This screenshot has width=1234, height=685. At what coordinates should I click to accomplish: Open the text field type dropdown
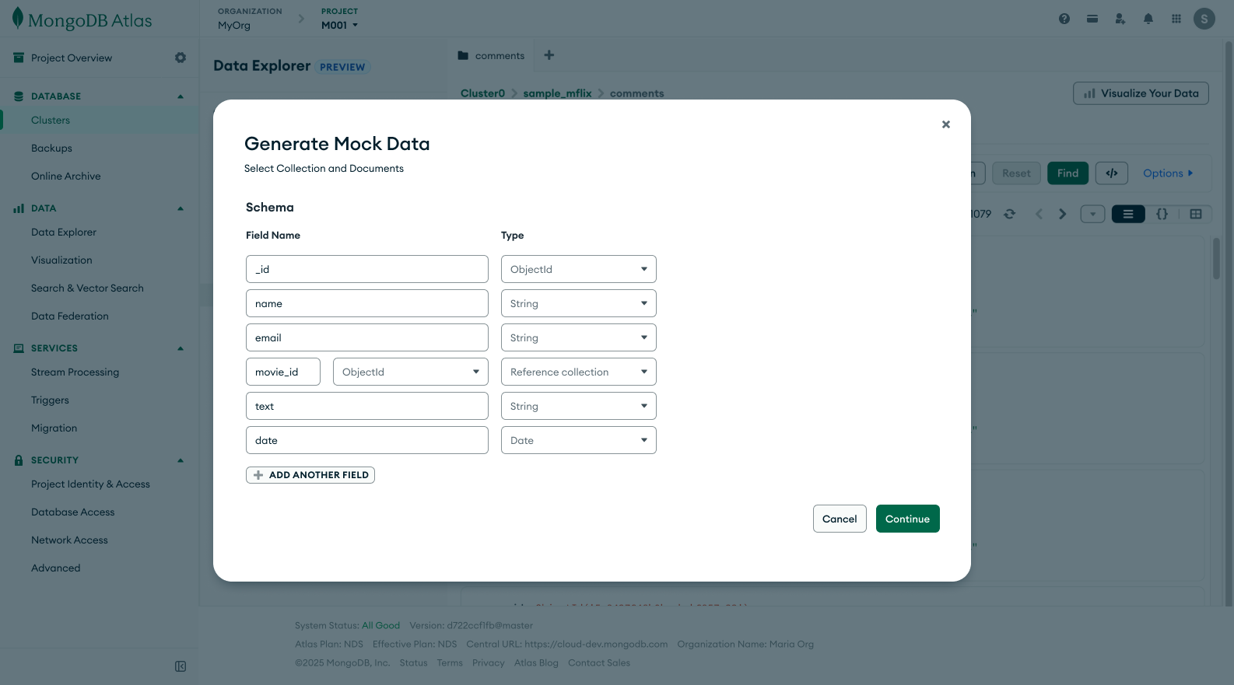pos(579,406)
